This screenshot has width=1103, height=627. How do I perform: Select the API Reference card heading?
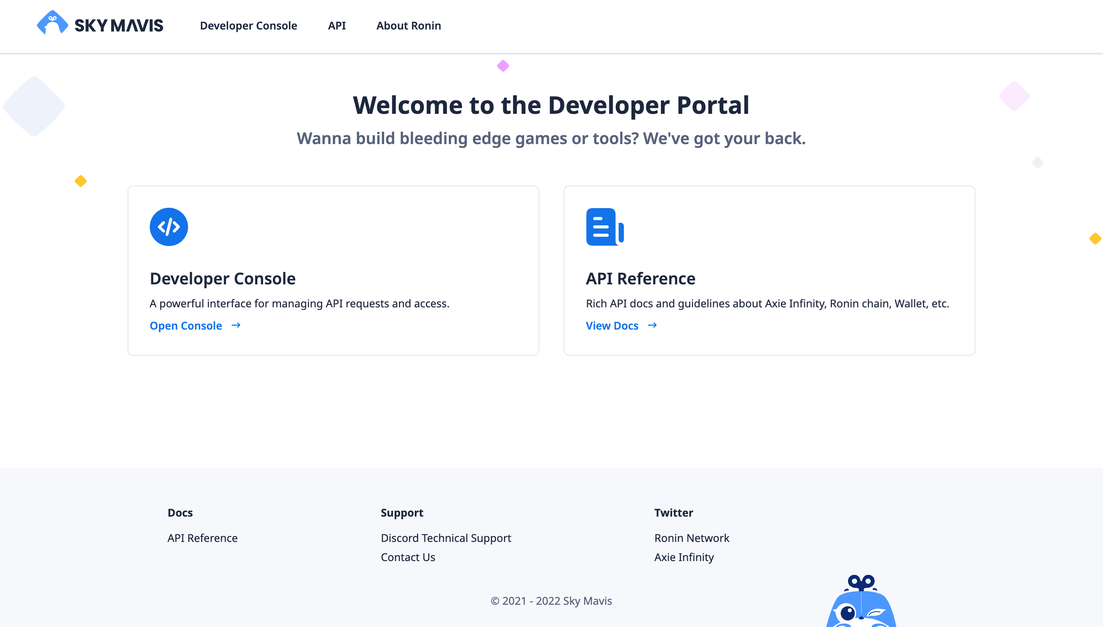[640, 279]
